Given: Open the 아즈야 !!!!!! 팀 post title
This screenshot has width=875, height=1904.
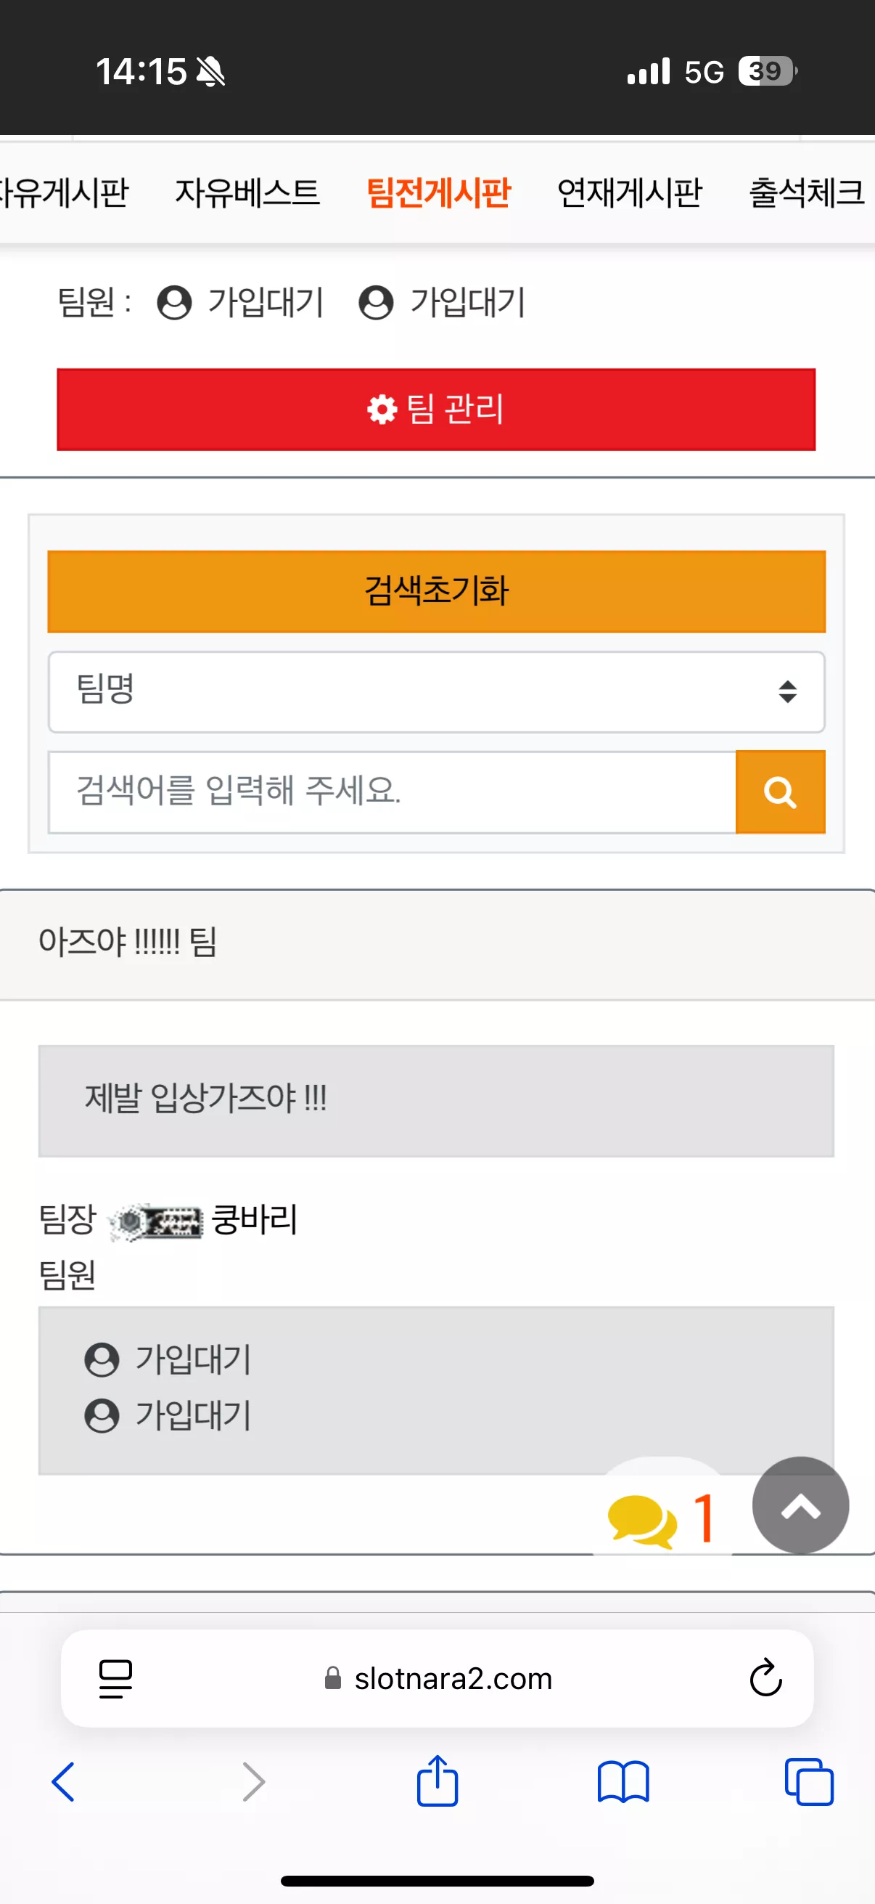Looking at the screenshot, I should pos(128,943).
